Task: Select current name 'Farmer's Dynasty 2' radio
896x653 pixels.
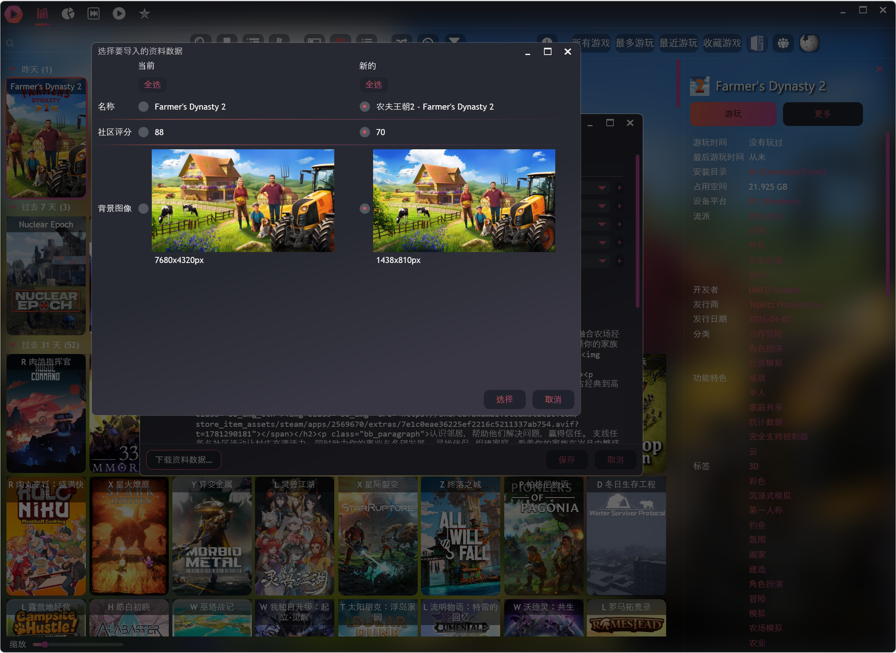Action: click(143, 107)
